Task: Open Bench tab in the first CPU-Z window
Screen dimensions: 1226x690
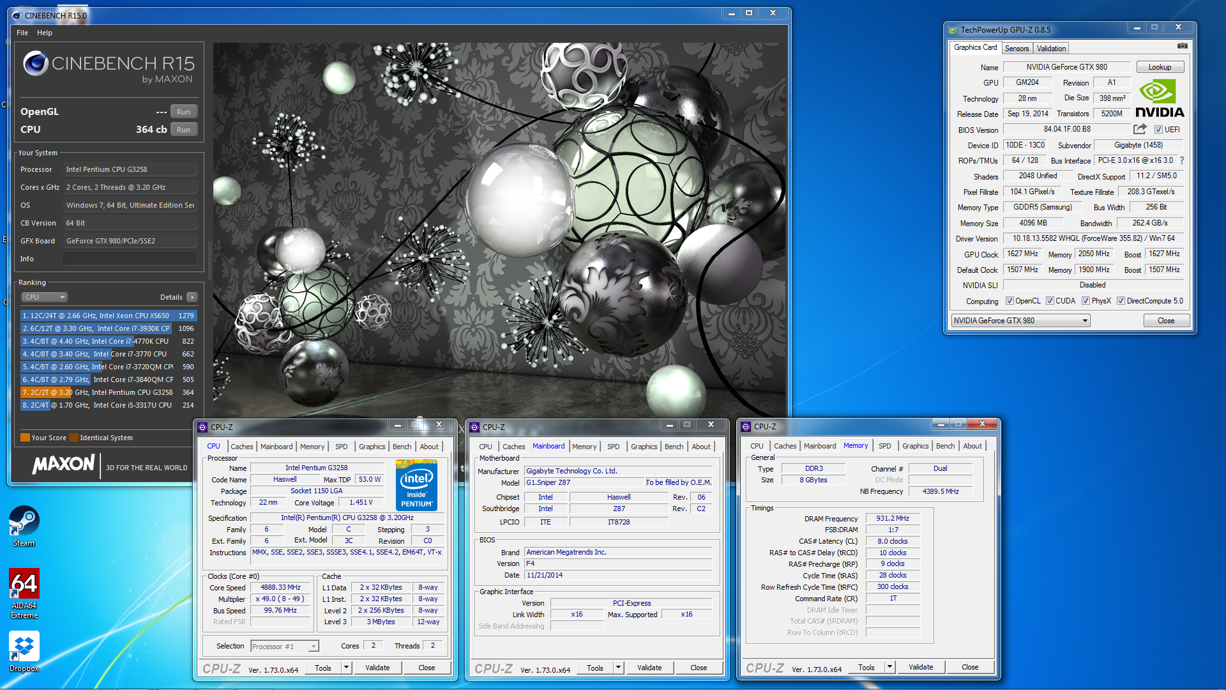Action: [402, 447]
